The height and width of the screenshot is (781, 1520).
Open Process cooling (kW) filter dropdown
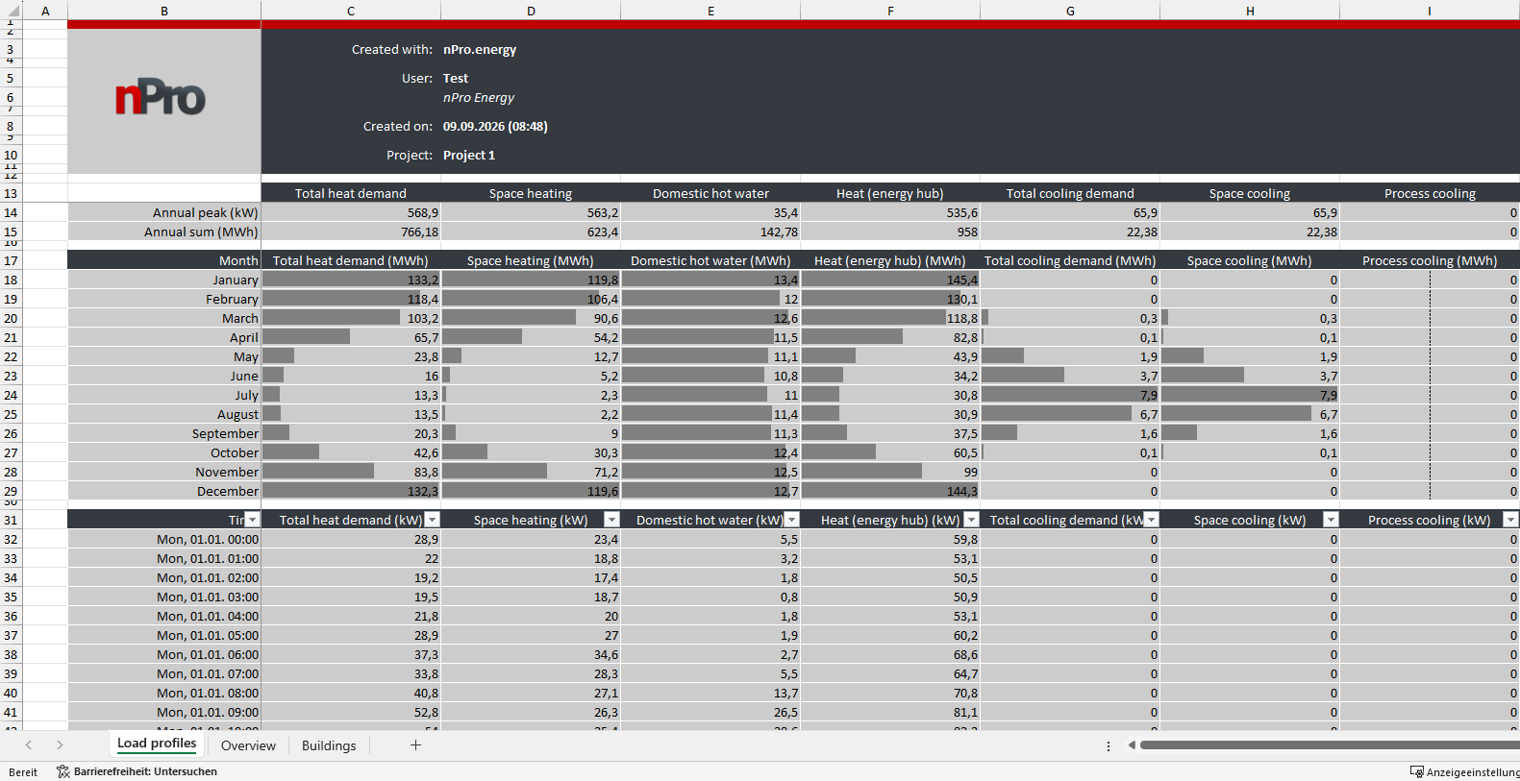tap(1510, 520)
